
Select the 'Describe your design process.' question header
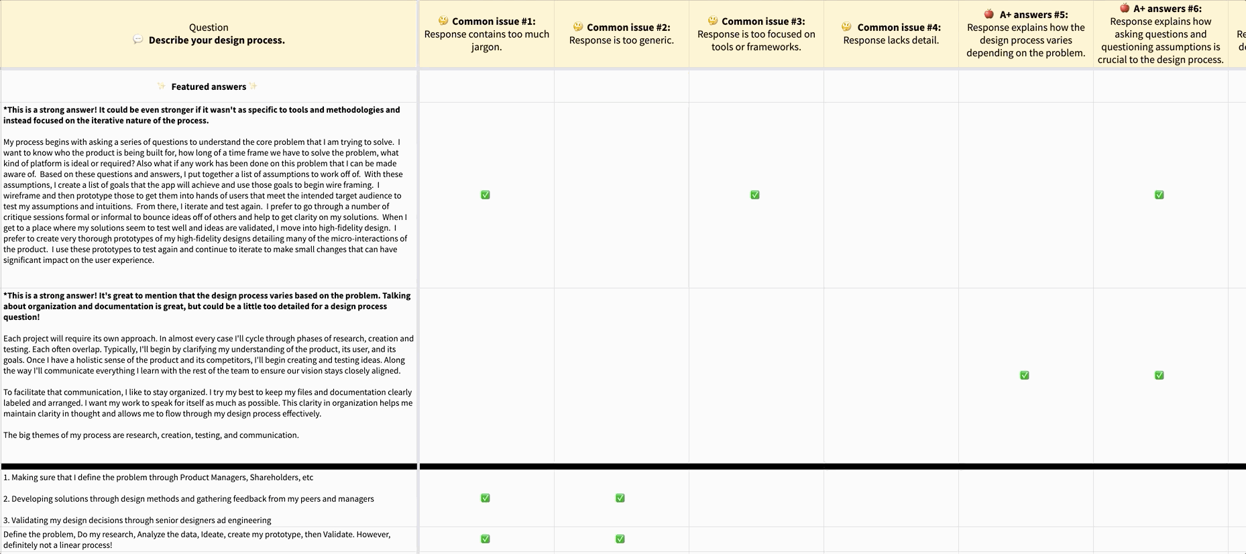tap(217, 40)
